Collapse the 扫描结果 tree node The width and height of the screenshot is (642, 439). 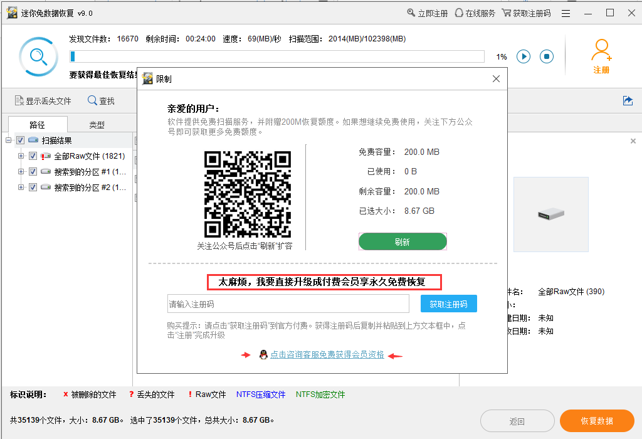click(8, 140)
